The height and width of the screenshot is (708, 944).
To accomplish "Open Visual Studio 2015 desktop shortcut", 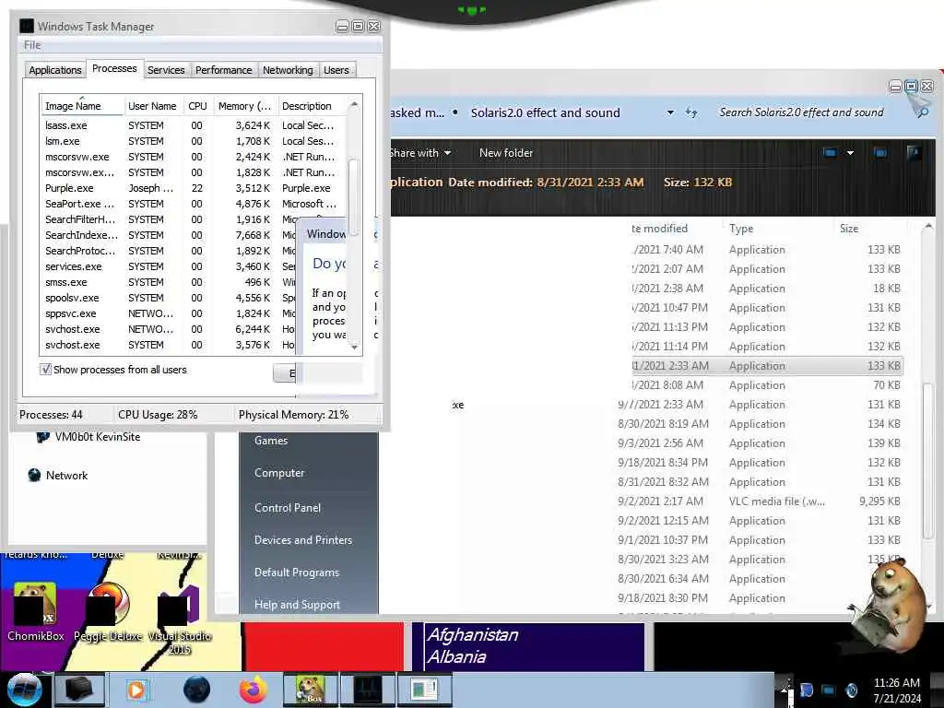I will tap(180, 619).
